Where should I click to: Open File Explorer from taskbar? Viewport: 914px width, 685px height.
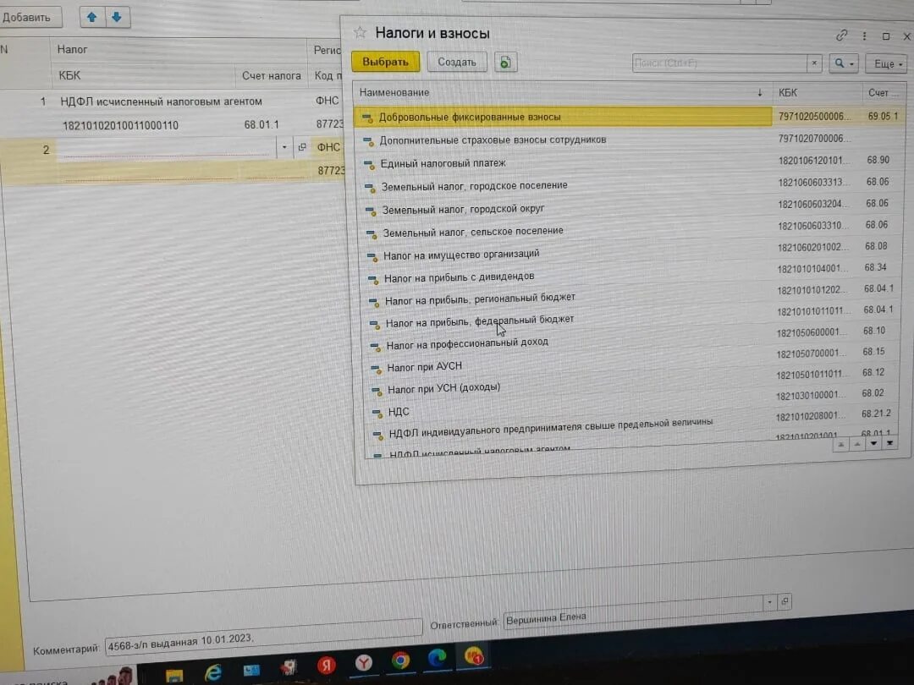[173, 675]
